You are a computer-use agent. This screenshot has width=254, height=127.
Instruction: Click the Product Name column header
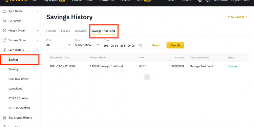pyautogui.click(x=98, y=58)
